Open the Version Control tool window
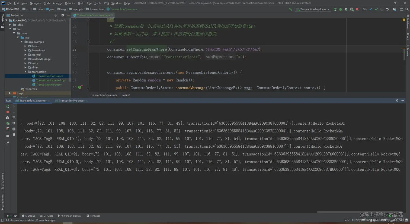This screenshot has height=224, width=410. coord(70,216)
